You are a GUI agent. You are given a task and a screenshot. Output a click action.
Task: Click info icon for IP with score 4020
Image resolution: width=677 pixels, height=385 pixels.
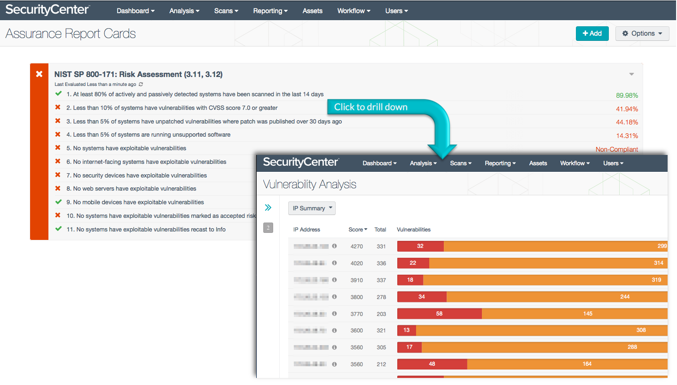pos(334,263)
